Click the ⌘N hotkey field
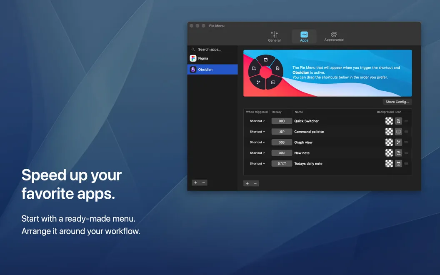The height and width of the screenshot is (275, 440). 282,153
